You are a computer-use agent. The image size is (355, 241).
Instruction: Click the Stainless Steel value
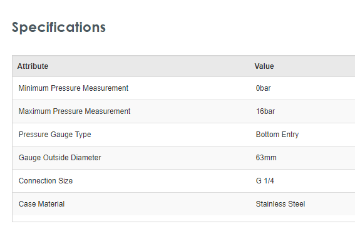[x=280, y=204]
